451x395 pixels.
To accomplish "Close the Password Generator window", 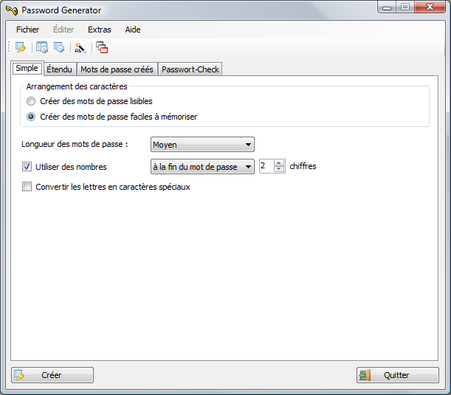I will tap(430, 7).
